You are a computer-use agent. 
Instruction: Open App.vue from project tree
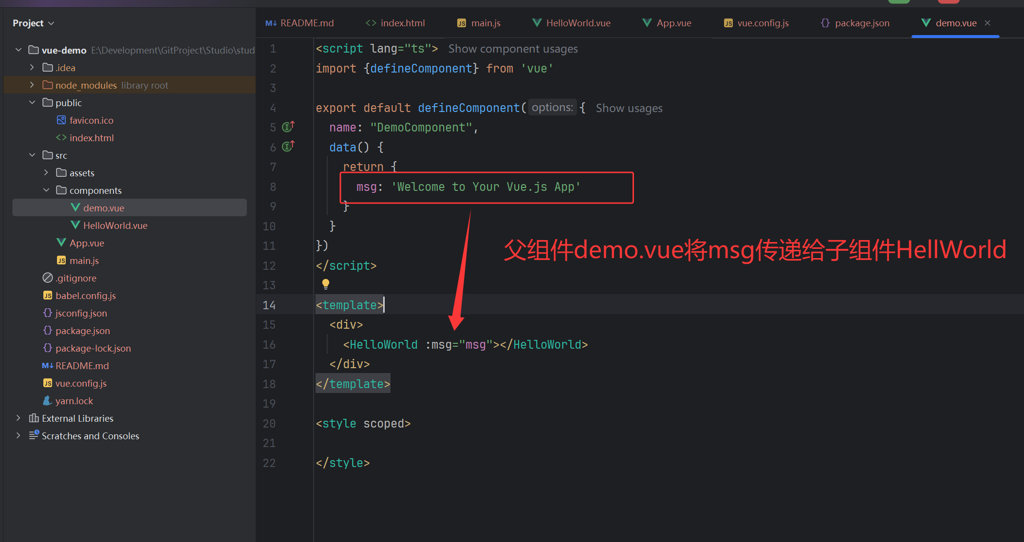[x=87, y=243]
